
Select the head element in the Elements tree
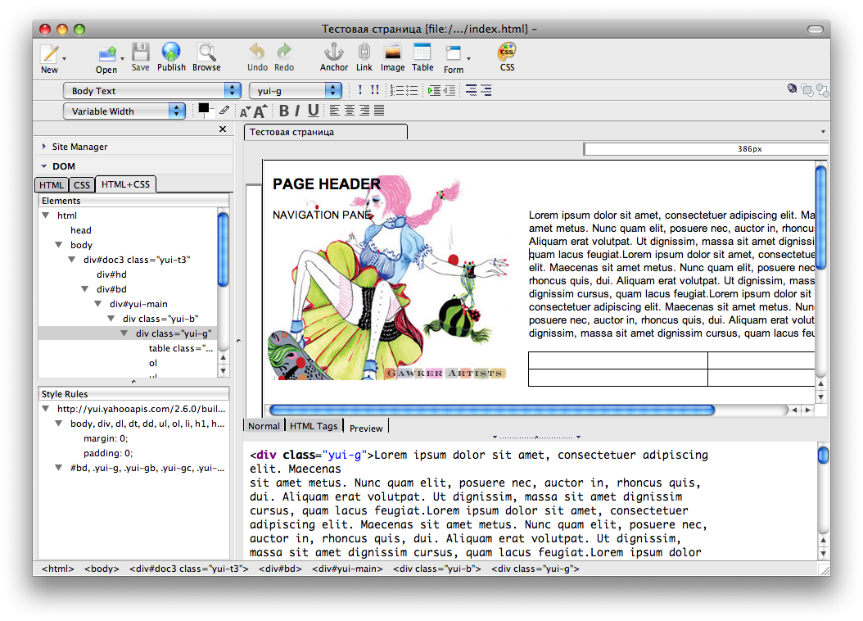point(81,230)
